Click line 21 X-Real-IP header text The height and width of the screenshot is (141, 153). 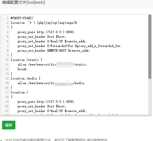point(52,111)
